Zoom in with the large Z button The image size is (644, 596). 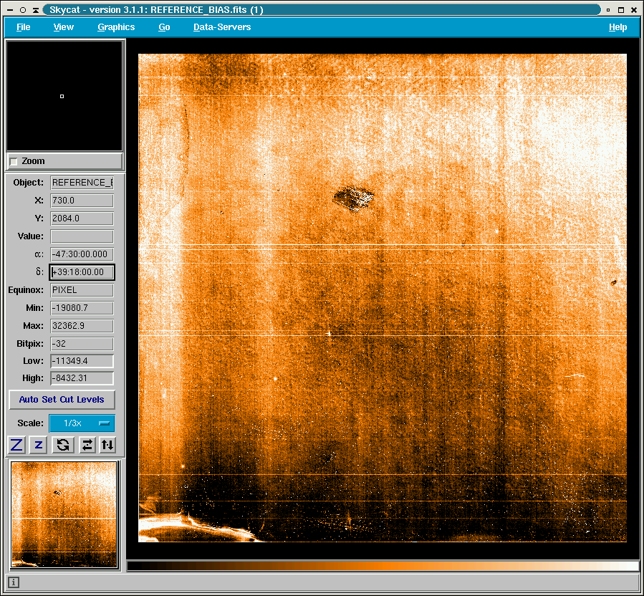tap(17, 445)
